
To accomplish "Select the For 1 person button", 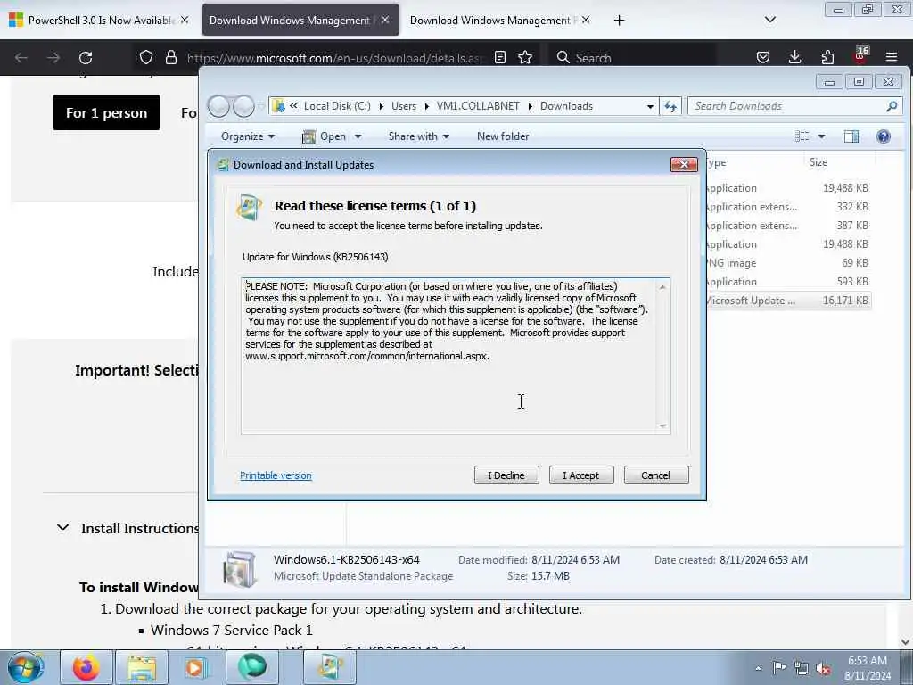I will [x=106, y=112].
